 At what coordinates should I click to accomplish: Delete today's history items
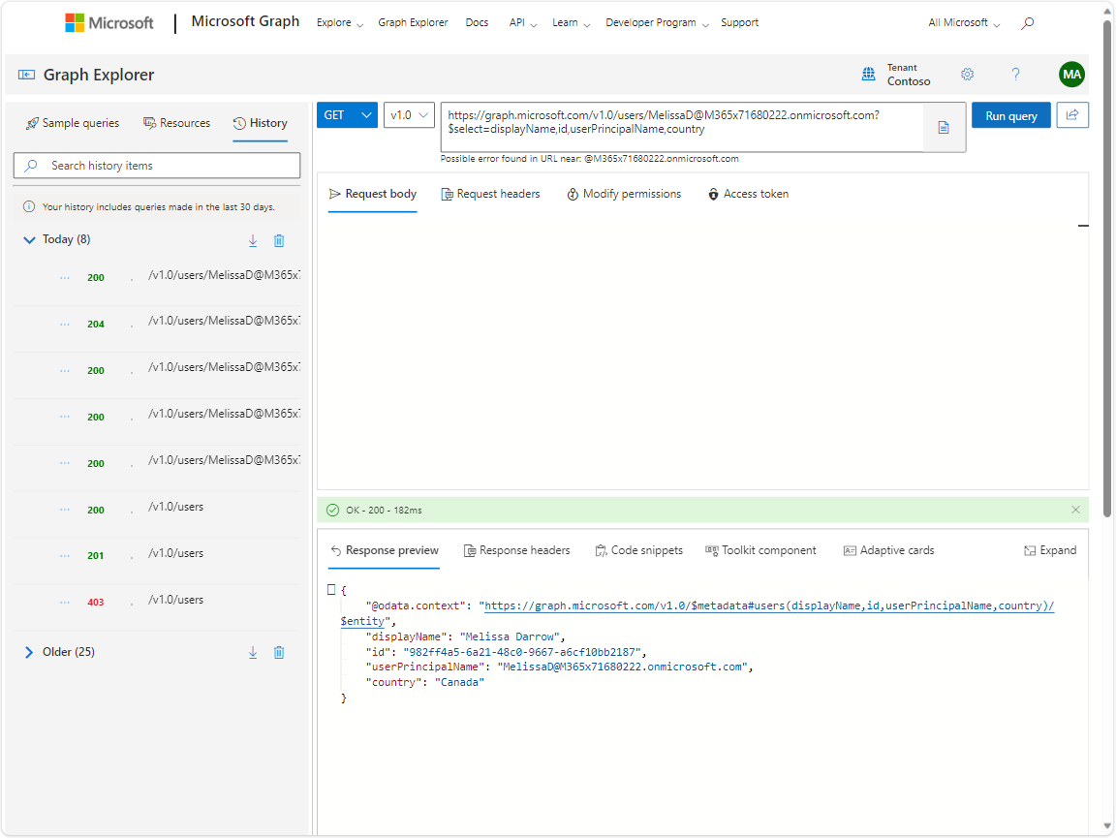point(279,240)
